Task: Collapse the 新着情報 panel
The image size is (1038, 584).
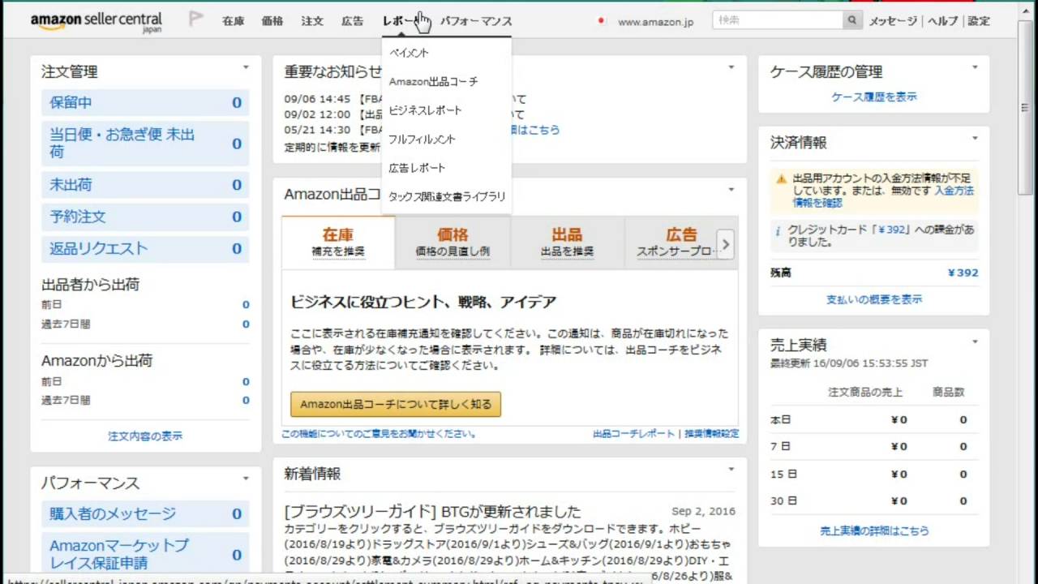Action: click(731, 470)
